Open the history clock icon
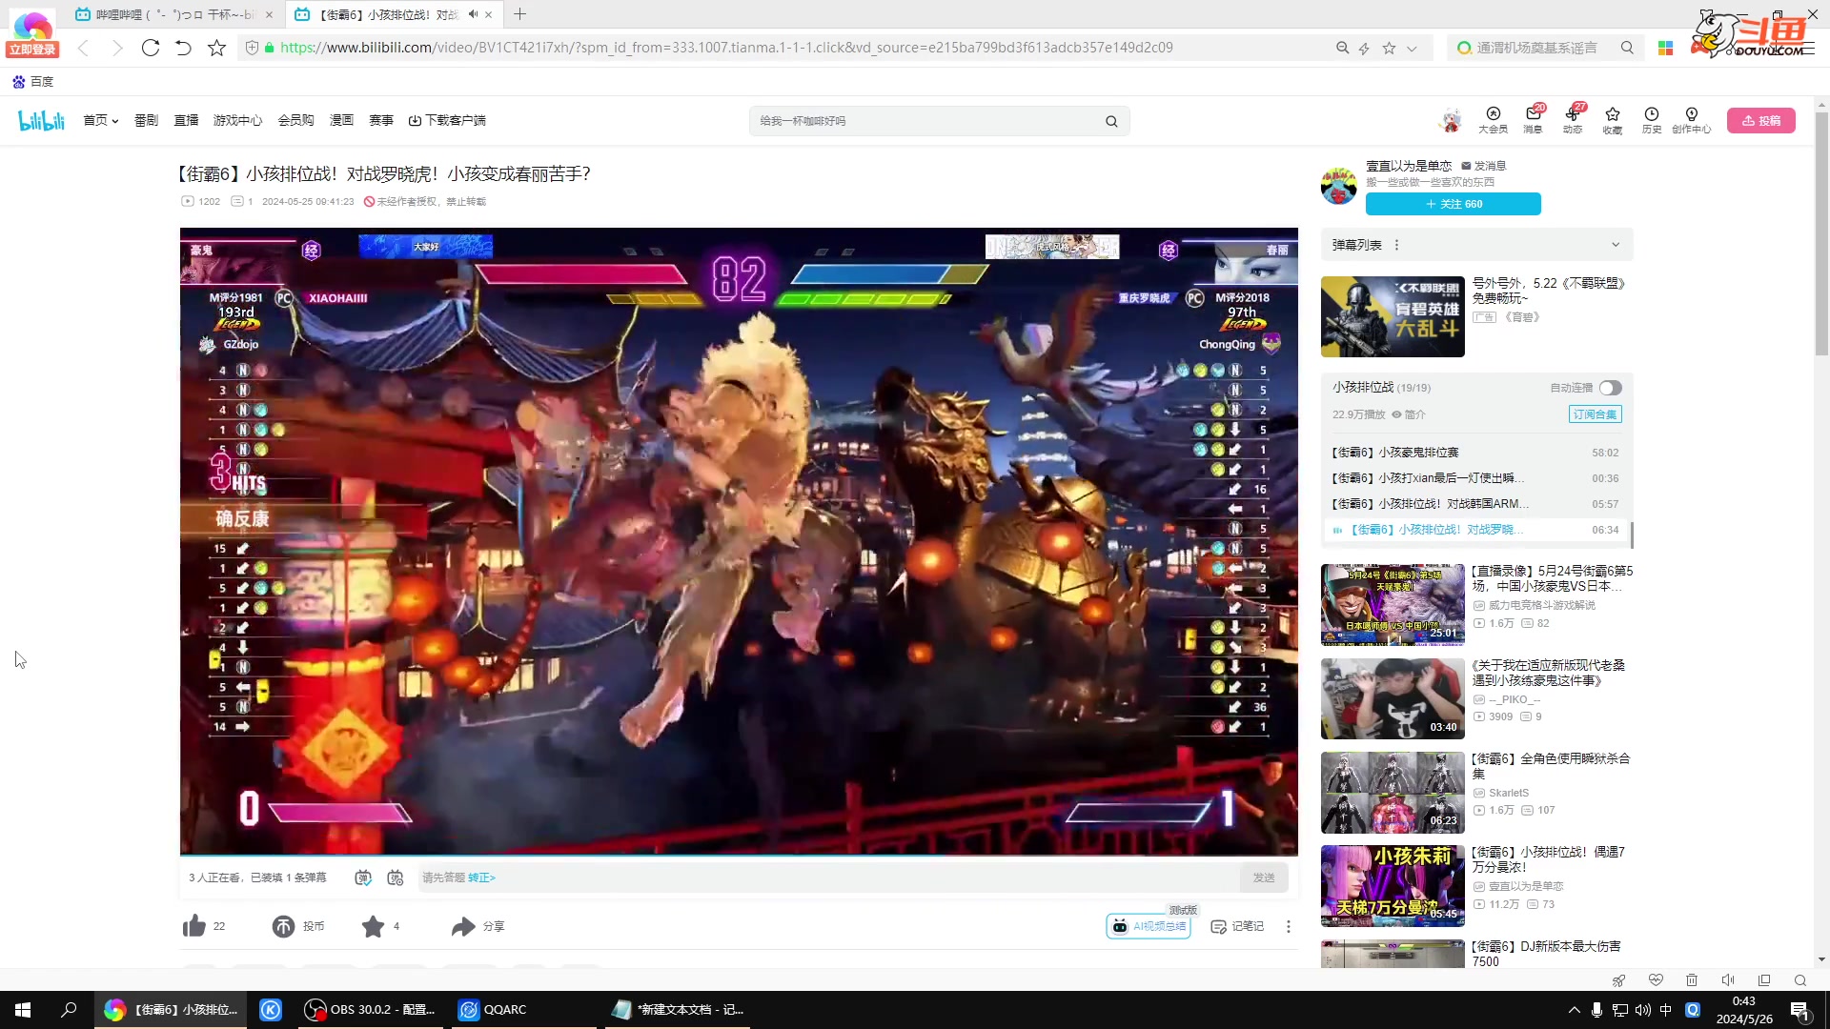Image resolution: width=1830 pixels, height=1029 pixels. point(1651,114)
